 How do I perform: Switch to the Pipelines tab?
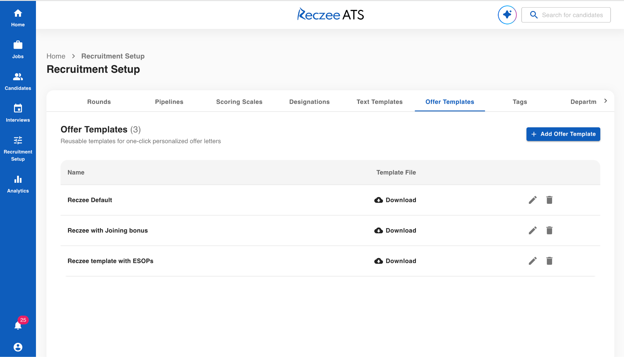(x=169, y=102)
